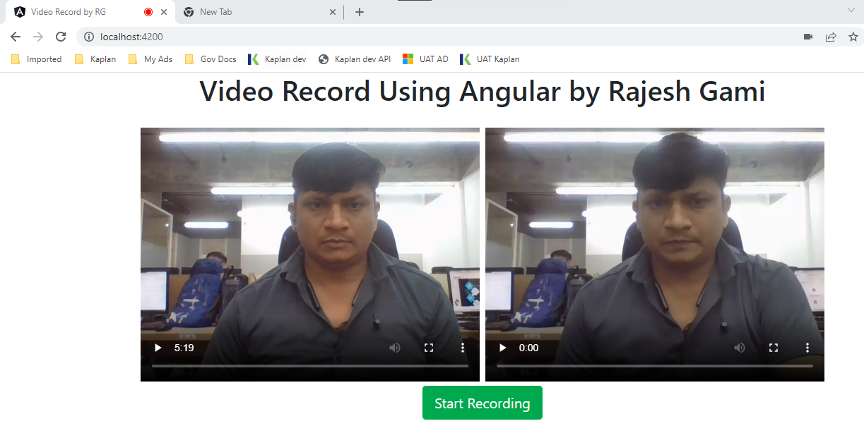
Task: Open the UAT Kaplan bookmark link
Action: (x=490, y=59)
